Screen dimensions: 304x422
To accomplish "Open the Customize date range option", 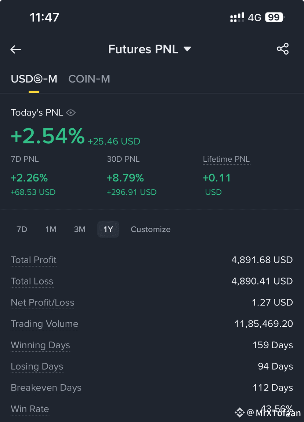I will (x=151, y=229).
